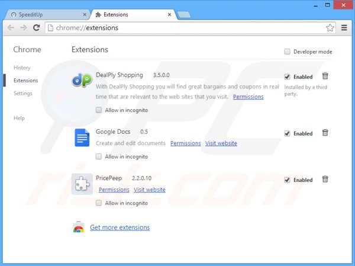Close the SpeeditUp tab
The height and width of the screenshot is (266, 355).
[85, 14]
